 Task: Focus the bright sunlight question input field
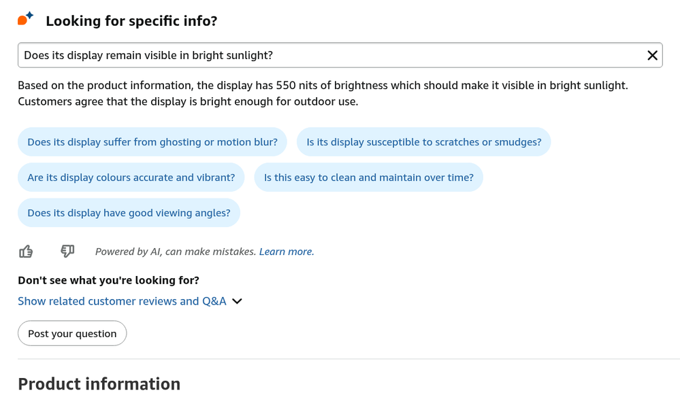point(327,56)
